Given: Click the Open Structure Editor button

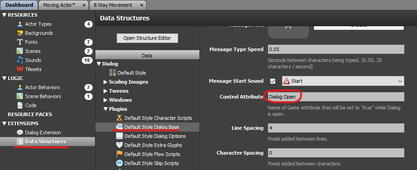Looking at the screenshot, I should click(147, 38).
